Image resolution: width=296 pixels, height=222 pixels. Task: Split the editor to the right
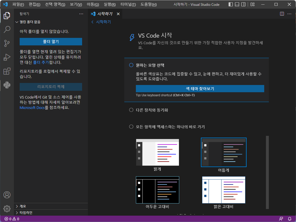coord(282,14)
